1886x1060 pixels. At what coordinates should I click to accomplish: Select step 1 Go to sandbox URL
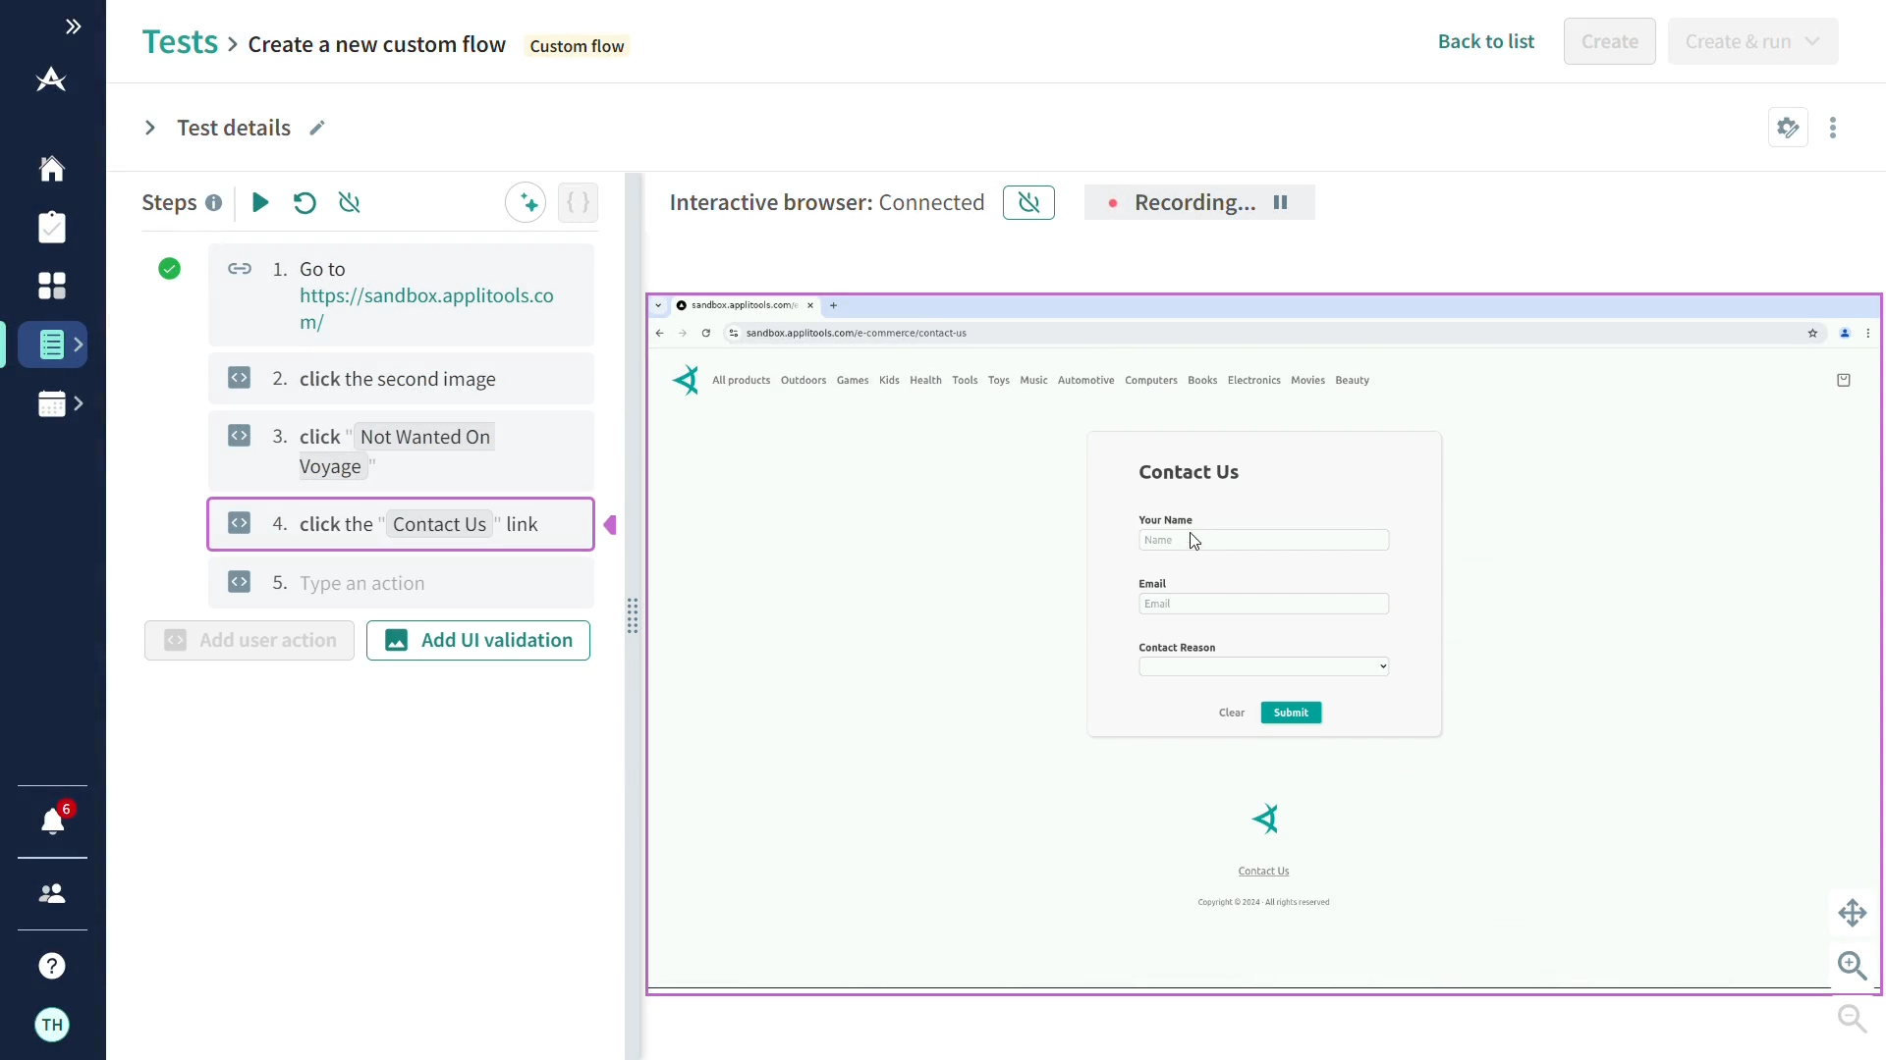point(401,295)
